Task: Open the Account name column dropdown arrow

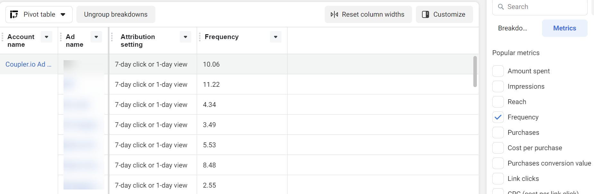Action: [x=47, y=37]
